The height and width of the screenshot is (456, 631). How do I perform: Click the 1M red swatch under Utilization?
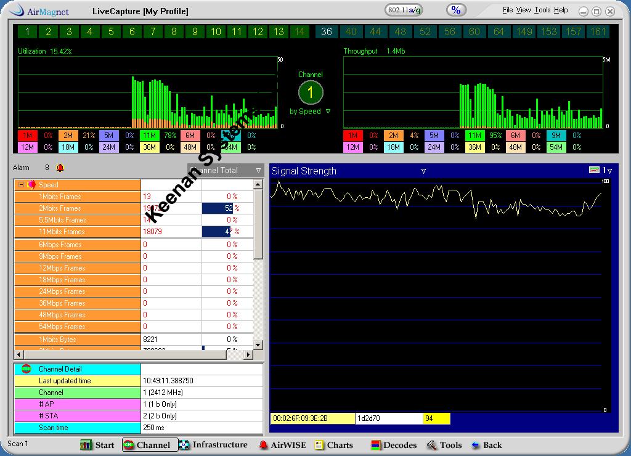tap(27, 136)
